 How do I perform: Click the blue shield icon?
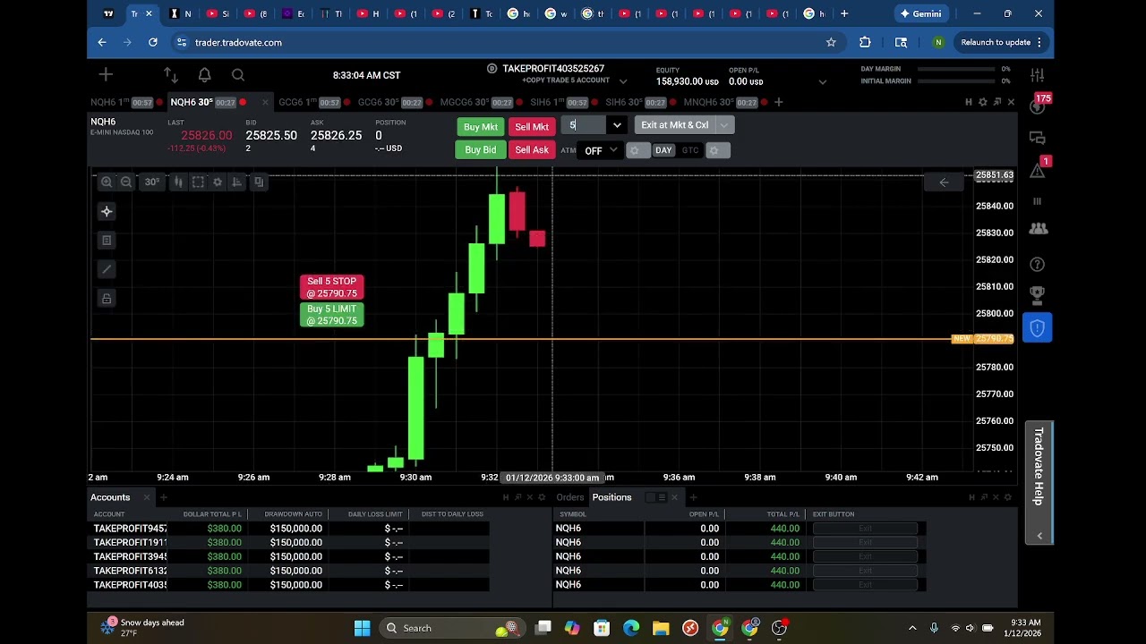coord(1037,328)
